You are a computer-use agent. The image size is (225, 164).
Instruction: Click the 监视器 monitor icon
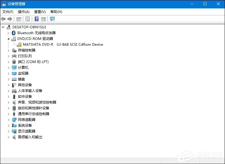(14, 73)
